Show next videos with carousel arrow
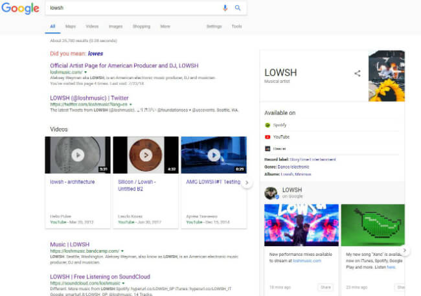The height and width of the screenshot is (296, 421). click(247, 183)
